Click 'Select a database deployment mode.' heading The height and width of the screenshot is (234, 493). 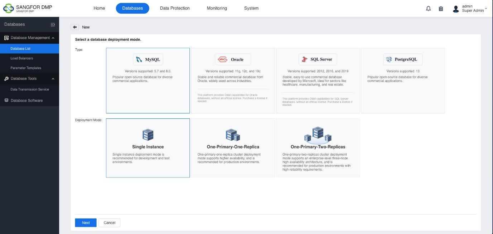(x=108, y=40)
